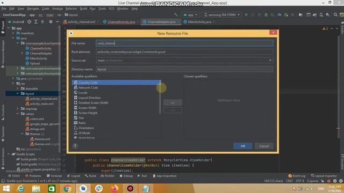Click Cancel in the New Resource File dialog
The width and height of the screenshot is (344, 193).
tap(264, 146)
